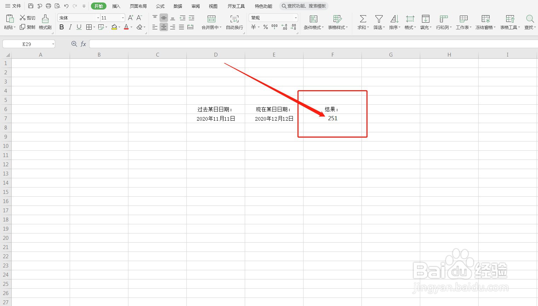Toggle Bold formatting
The height and width of the screenshot is (306, 538).
coord(62,27)
